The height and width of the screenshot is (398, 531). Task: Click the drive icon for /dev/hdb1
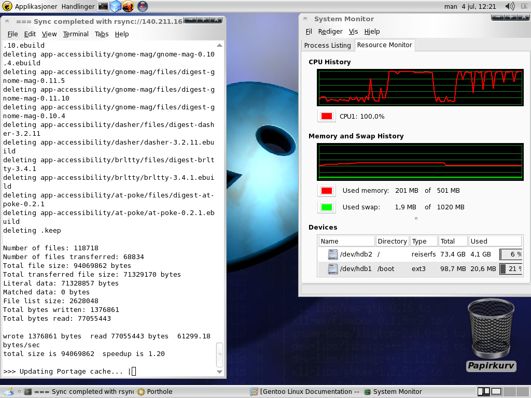tap(333, 269)
